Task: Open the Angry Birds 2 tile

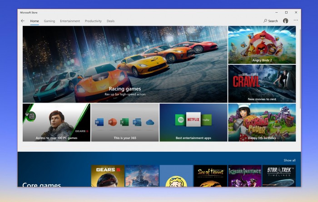Action: click(x=262, y=45)
